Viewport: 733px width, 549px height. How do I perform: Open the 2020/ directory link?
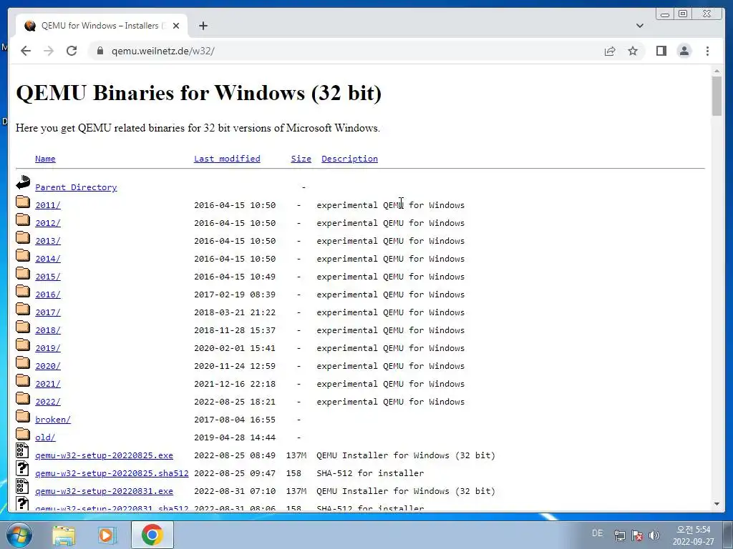click(x=48, y=366)
